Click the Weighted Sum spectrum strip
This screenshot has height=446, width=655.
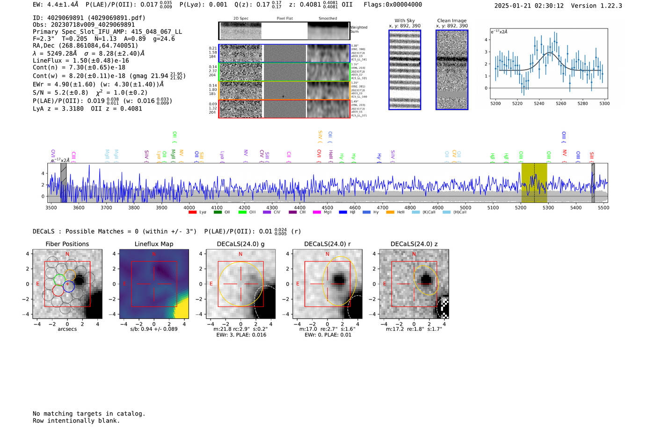284,31
